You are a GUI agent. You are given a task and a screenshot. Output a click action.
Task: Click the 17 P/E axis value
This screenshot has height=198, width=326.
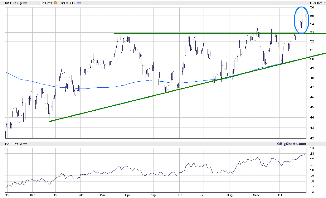[312, 187]
